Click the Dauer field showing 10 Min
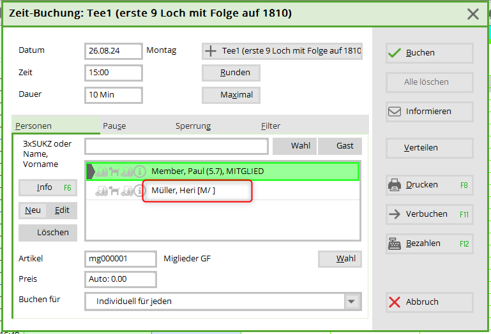This screenshot has width=491, height=334. pyautogui.click(x=114, y=95)
